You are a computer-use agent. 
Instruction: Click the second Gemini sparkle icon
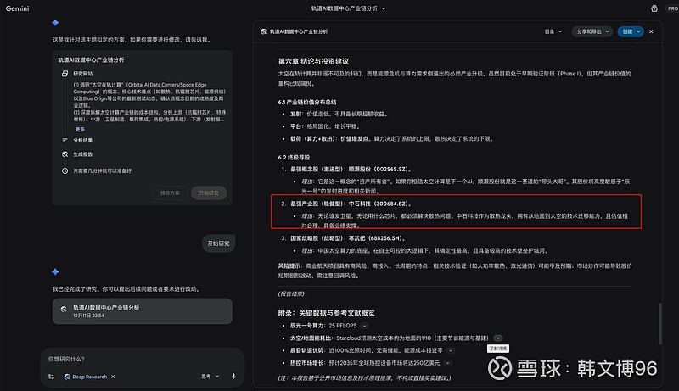[55, 271]
